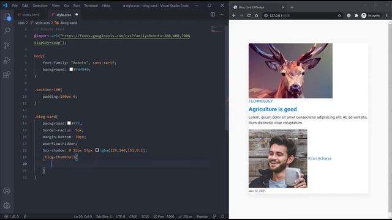This screenshot has height=220, width=392.
Task: Close the Blog Card UI Design tab
Action: [283, 7]
